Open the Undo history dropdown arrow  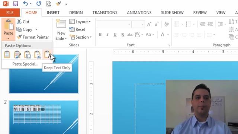[30, 4]
